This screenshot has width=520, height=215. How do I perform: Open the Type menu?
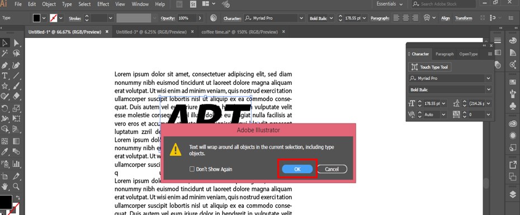(67, 4)
